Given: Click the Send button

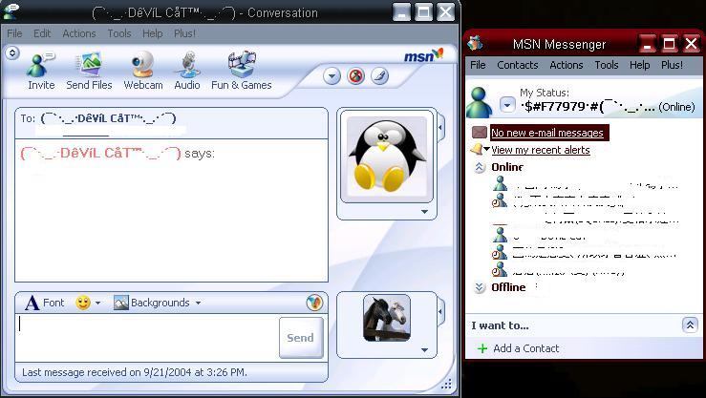Looking at the screenshot, I should coord(301,338).
